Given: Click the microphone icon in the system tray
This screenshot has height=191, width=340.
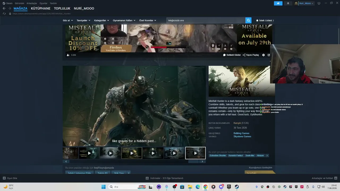Looking at the screenshot, I should 313,187.
